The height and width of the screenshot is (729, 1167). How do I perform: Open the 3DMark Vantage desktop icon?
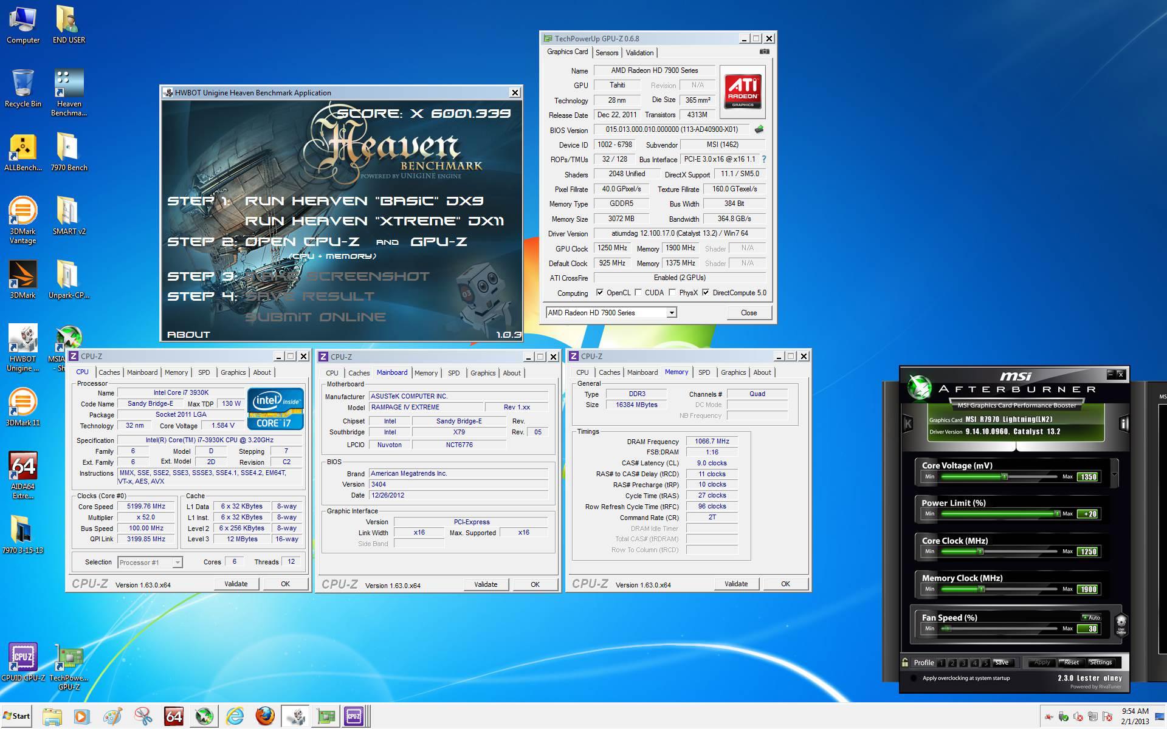click(22, 220)
